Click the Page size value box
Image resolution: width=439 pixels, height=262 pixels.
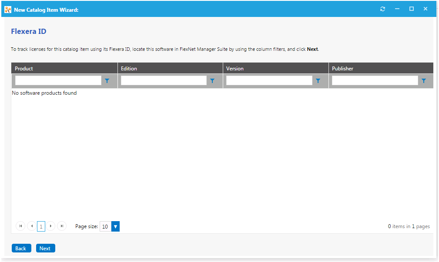click(x=105, y=226)
